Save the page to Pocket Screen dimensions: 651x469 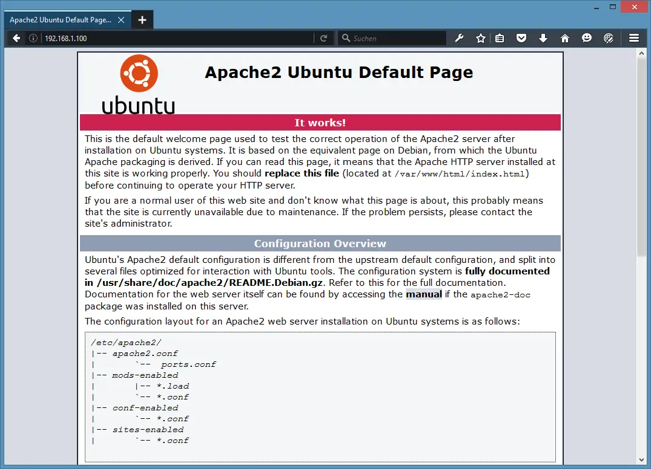[521, 39]
